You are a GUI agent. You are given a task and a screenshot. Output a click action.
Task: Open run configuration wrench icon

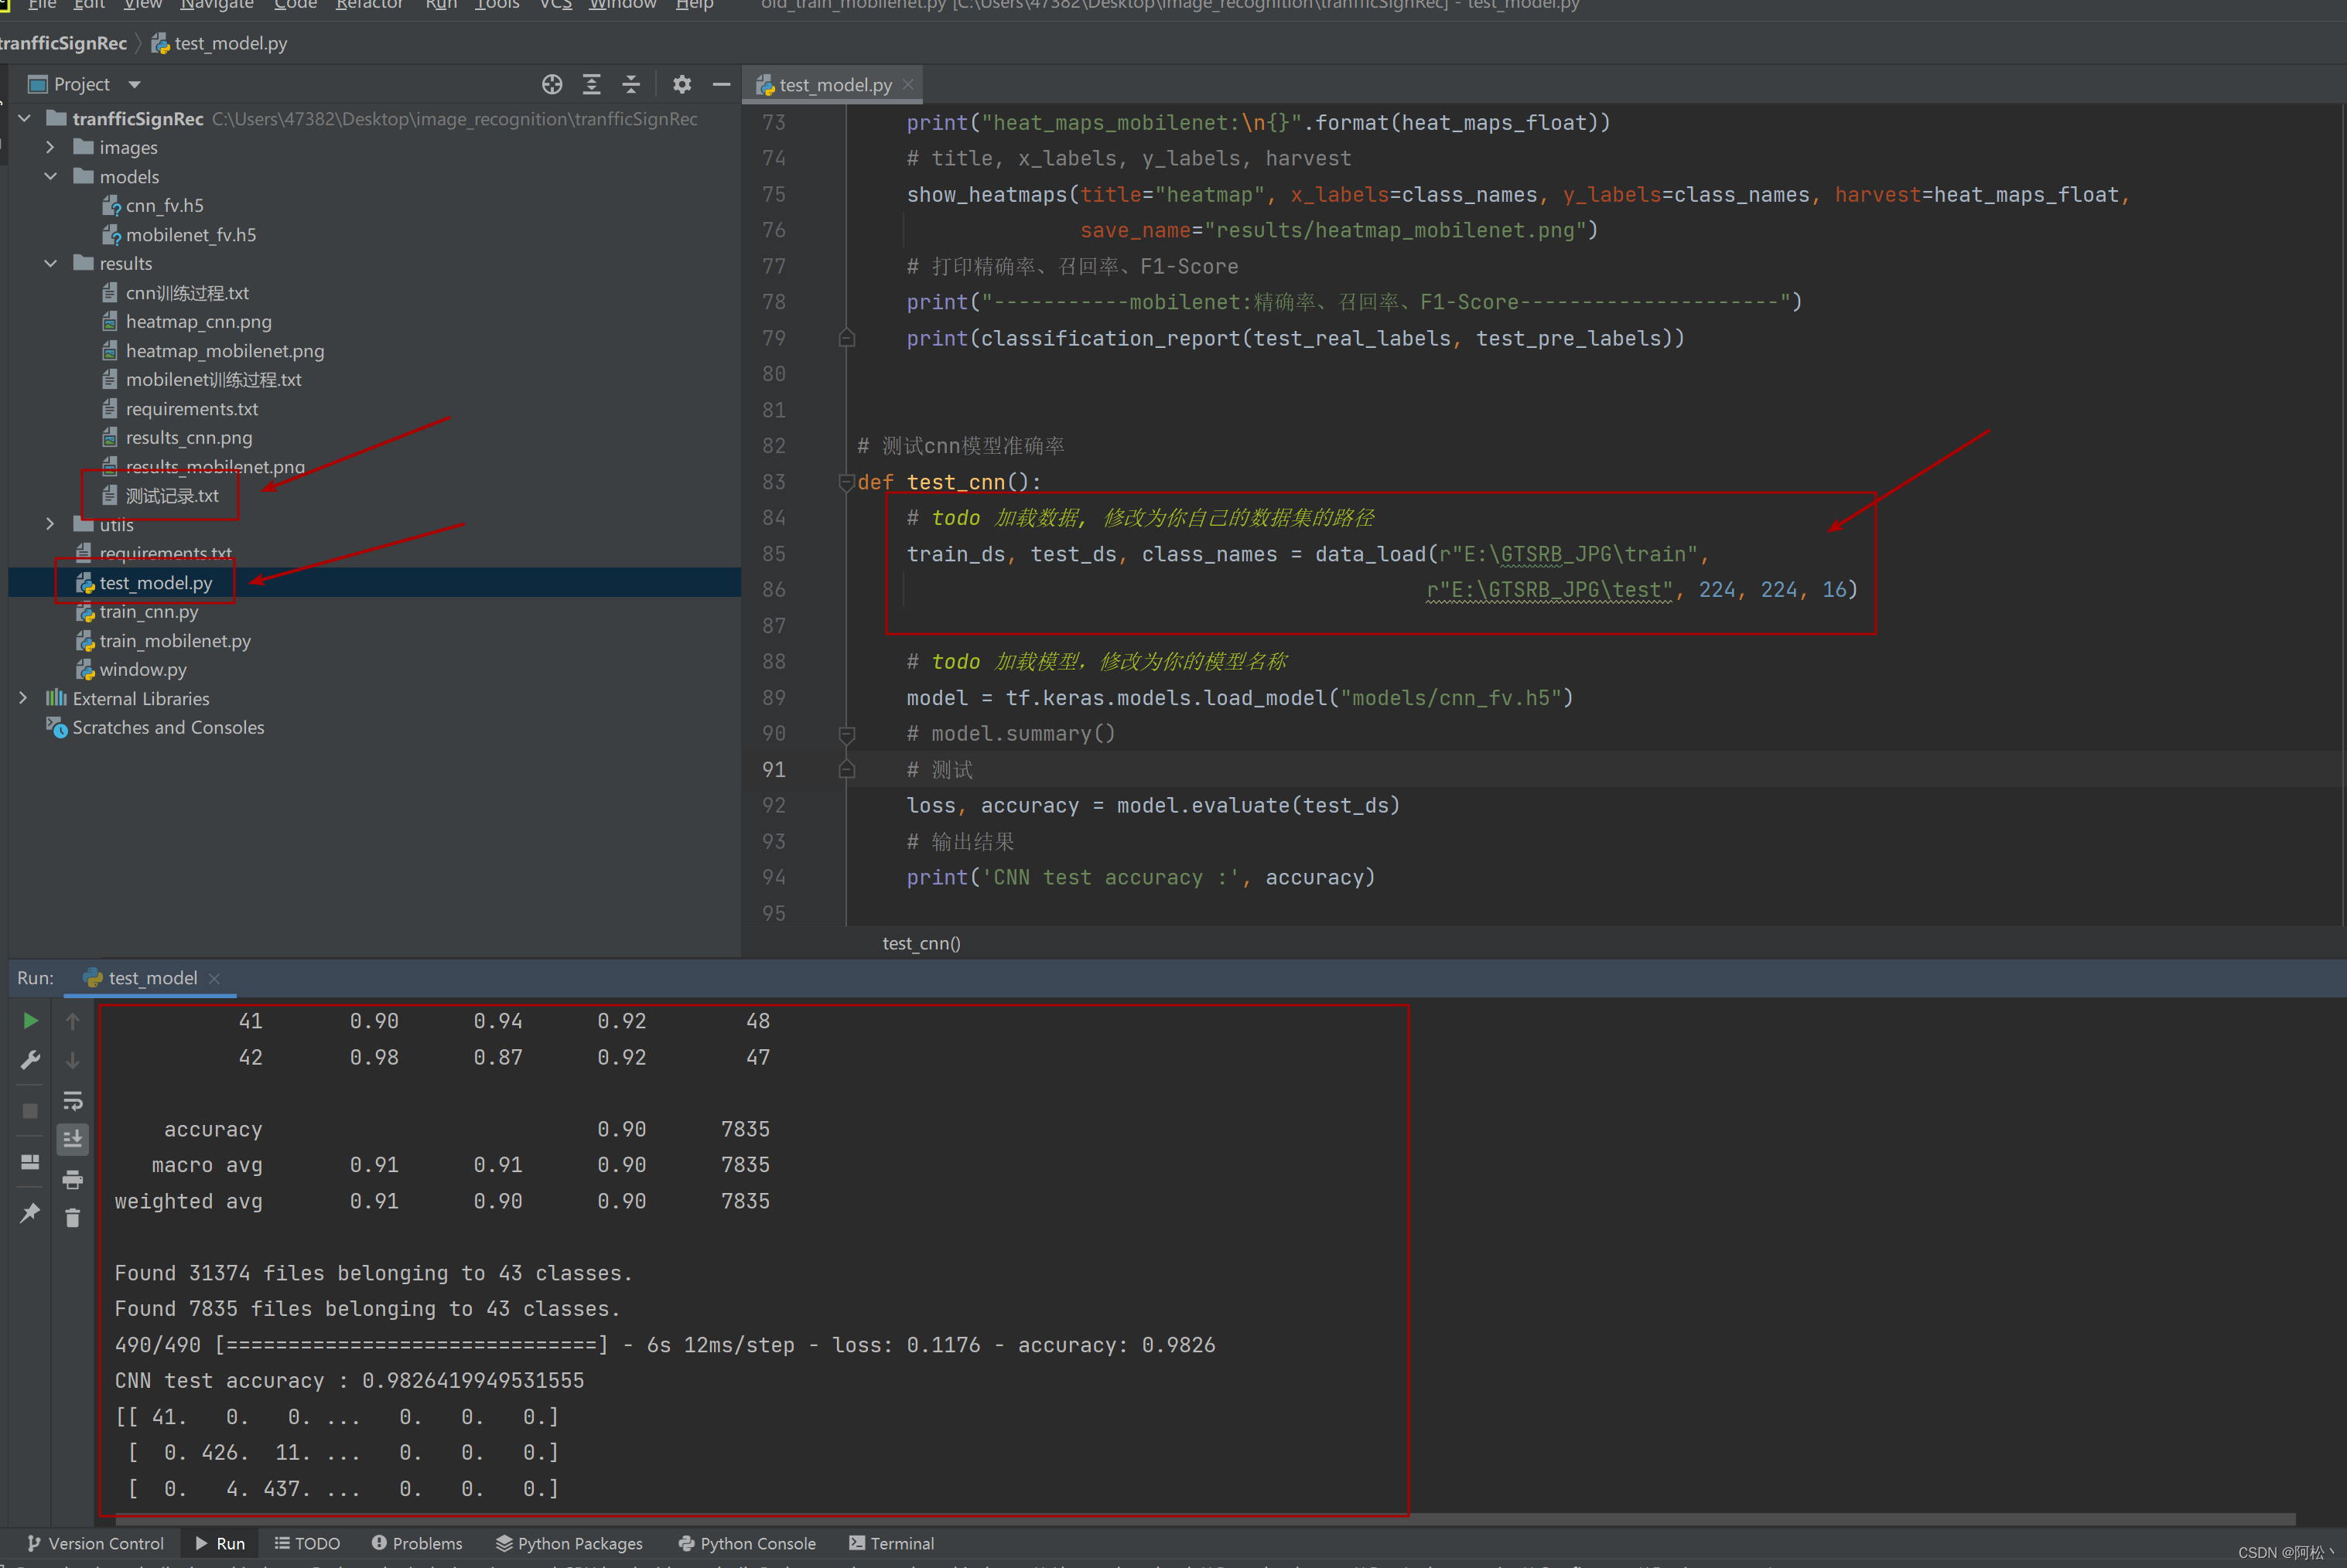[x=30, y=1060]
